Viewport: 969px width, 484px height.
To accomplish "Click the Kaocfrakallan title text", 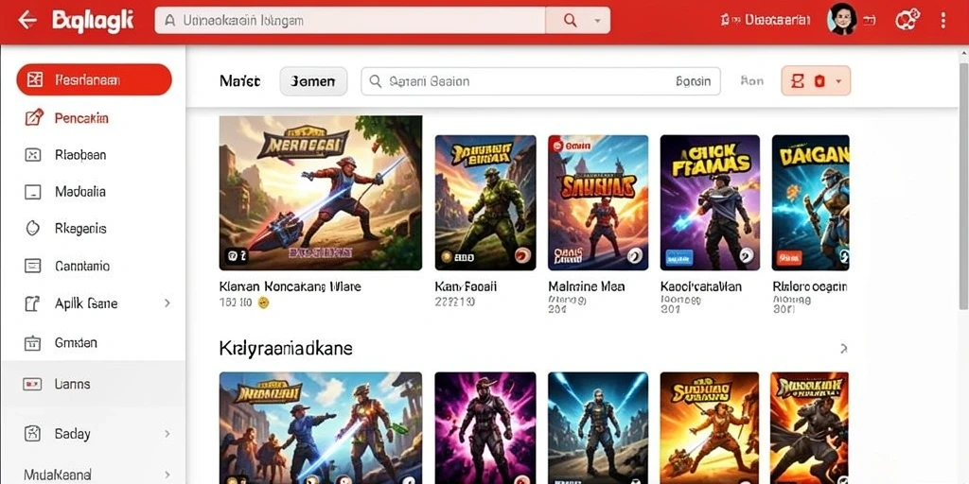I will [701, 286].
